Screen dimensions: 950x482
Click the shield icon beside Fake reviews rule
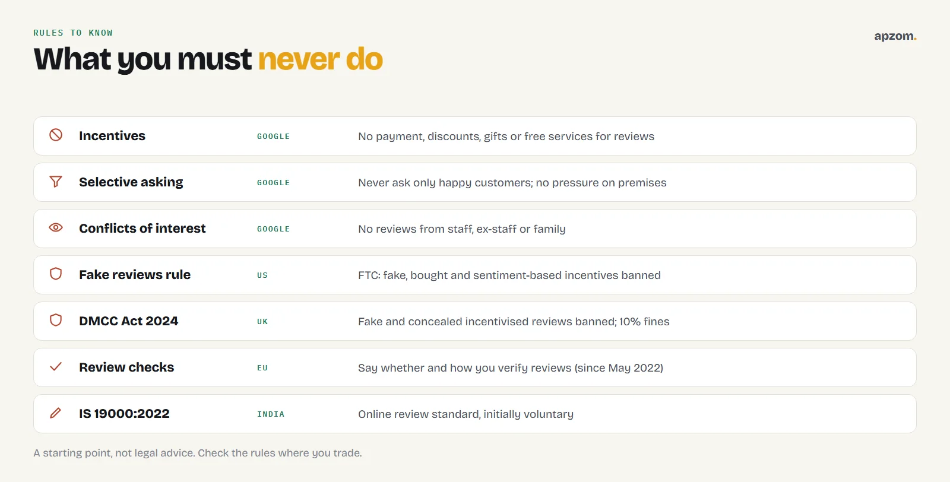tap(56, 274)
